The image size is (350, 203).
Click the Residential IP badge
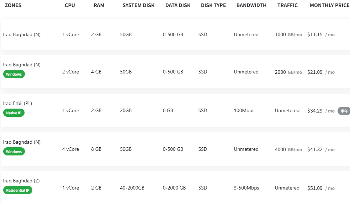click(x=18, y=190)
